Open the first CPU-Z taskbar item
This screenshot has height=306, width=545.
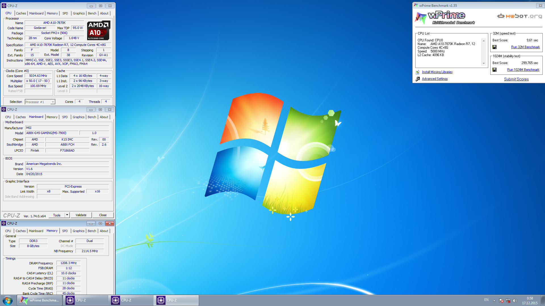[85, 300]
